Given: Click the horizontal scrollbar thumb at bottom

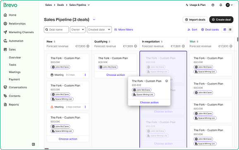Looking at the screenshot, I should click(47, 148).
